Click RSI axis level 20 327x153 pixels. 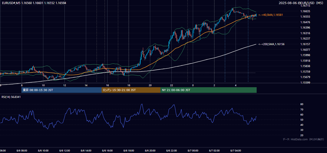(x=302, y=135)
